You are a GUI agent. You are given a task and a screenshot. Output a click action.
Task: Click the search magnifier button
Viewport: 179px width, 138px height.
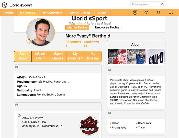(162, 4)
